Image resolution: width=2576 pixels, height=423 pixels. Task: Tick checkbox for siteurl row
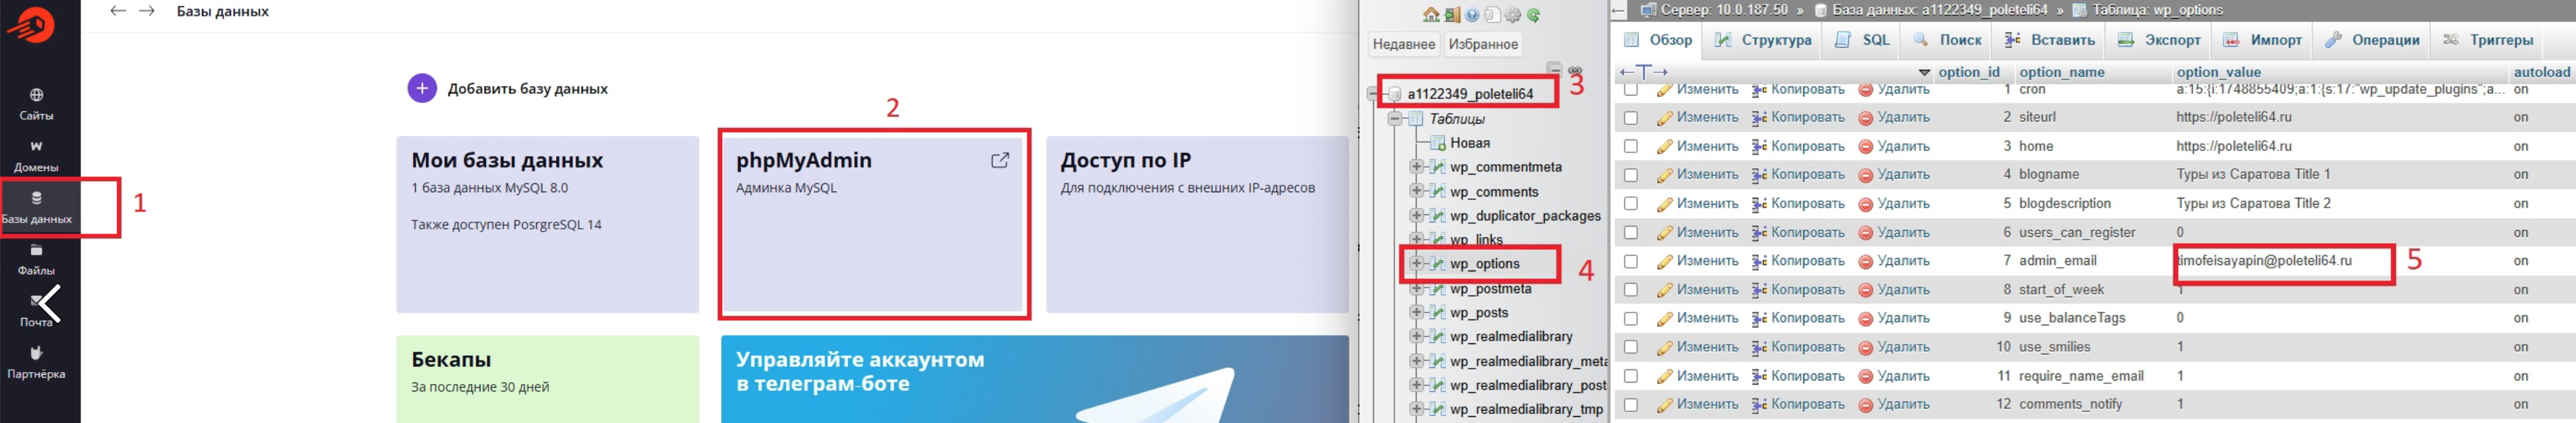tap(1631, 118)
